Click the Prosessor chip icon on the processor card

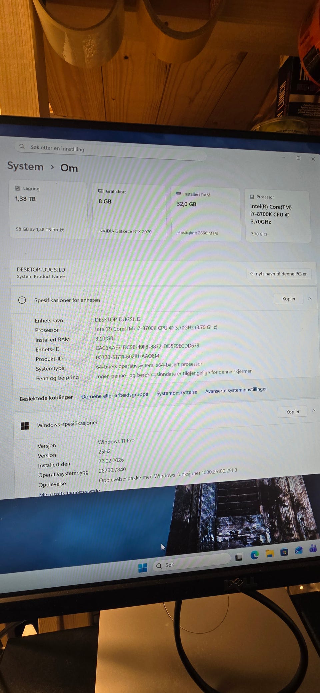tap(252, 197)
